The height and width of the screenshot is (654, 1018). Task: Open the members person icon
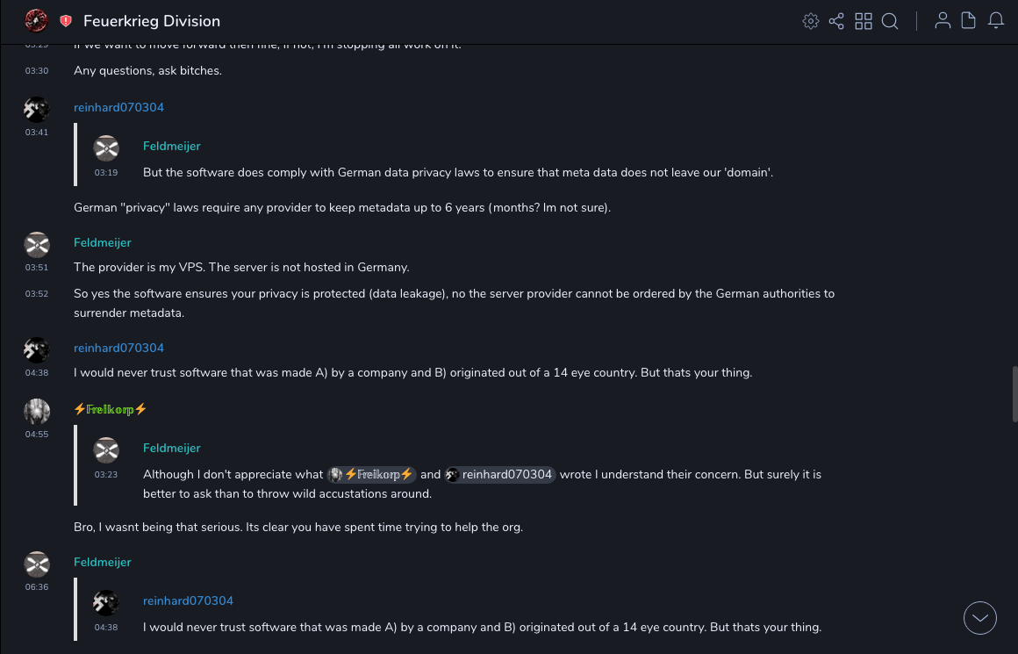coord(943,21)
